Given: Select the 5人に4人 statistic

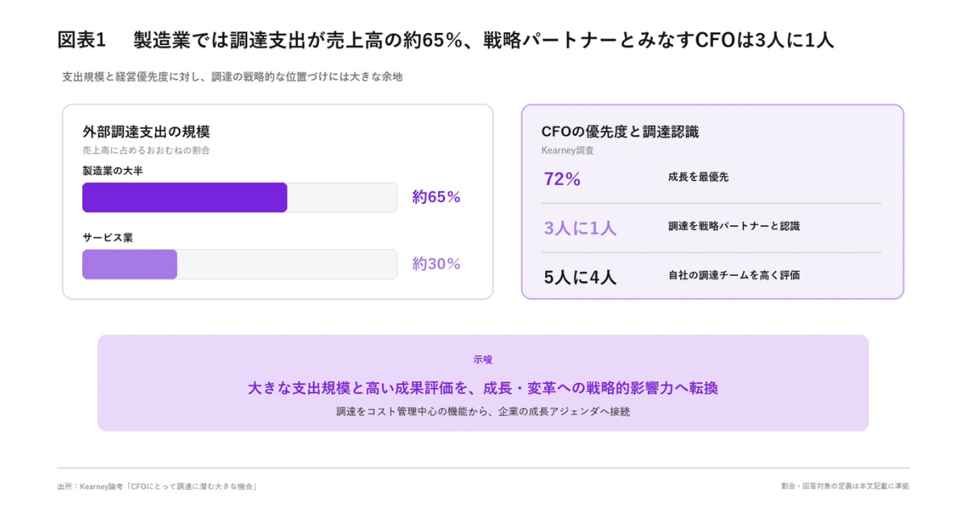Looking at the screenshot, I should (580, 278).
